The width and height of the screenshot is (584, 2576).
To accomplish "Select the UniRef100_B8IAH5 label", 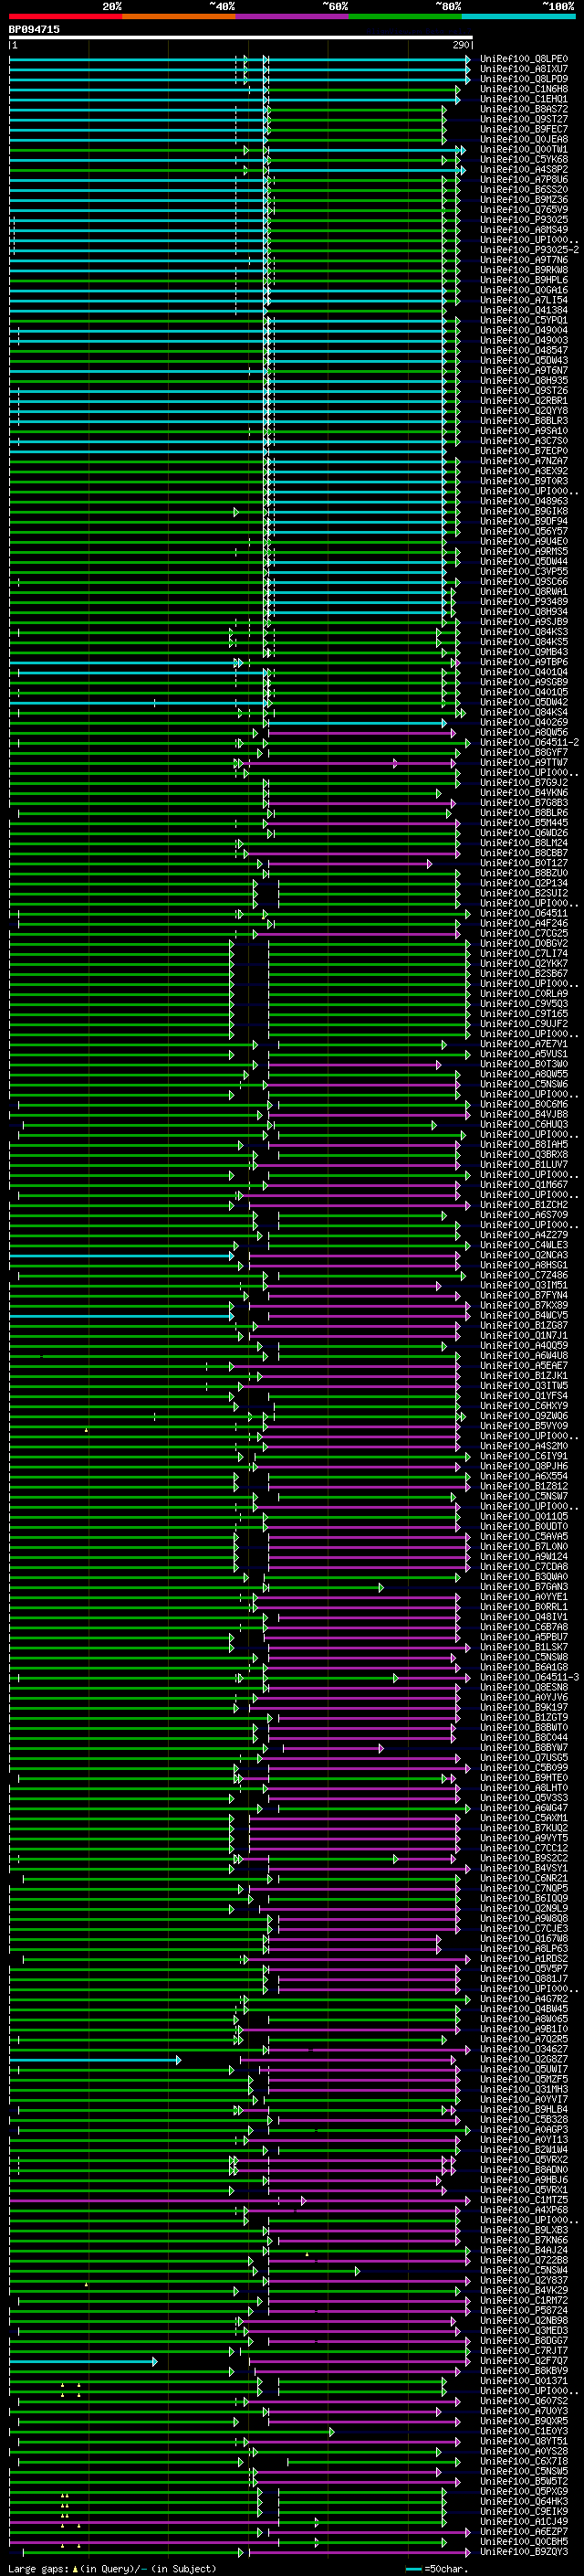I will click(523, 1144).
